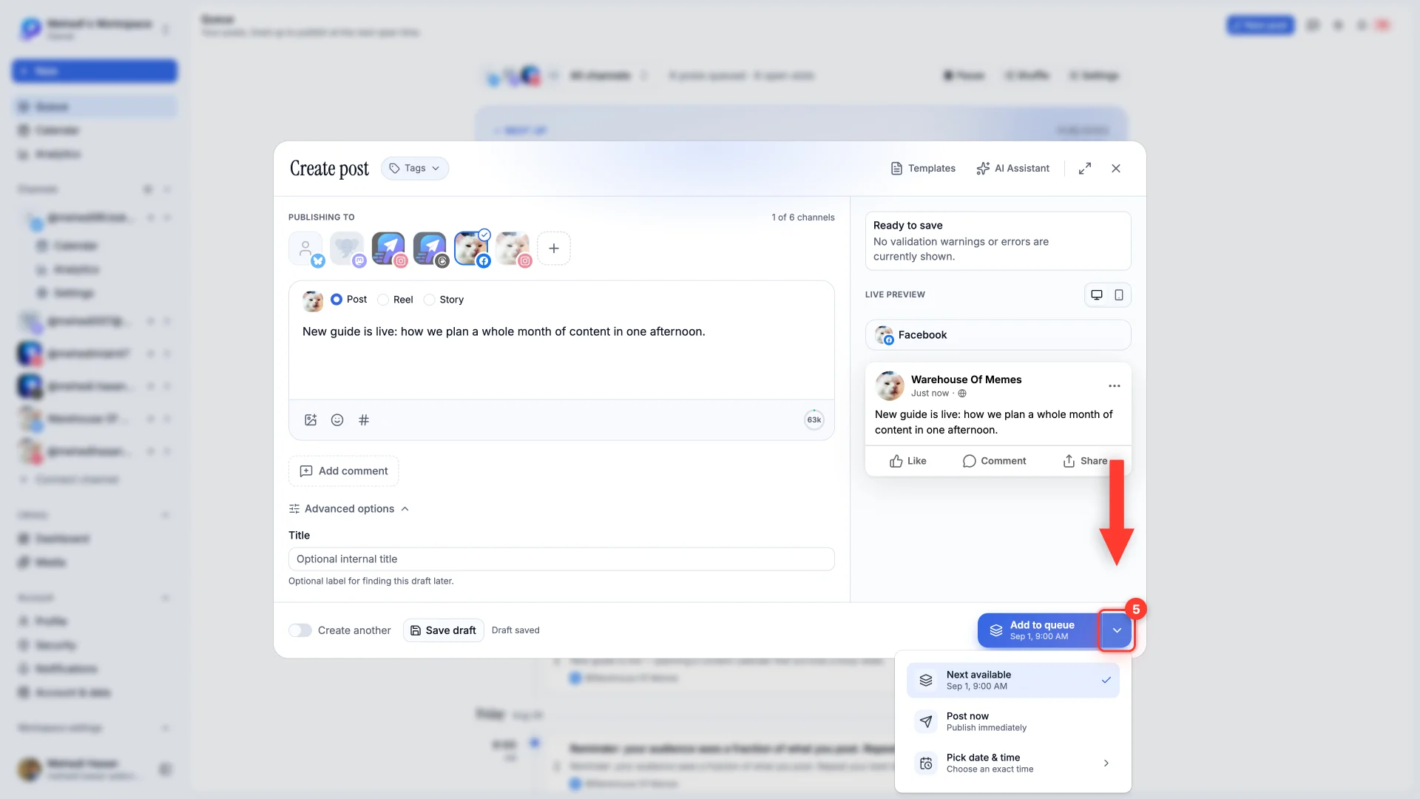The image size is (1420, 799).
Task: Click the 63k character counter ring
Action: 814,419
